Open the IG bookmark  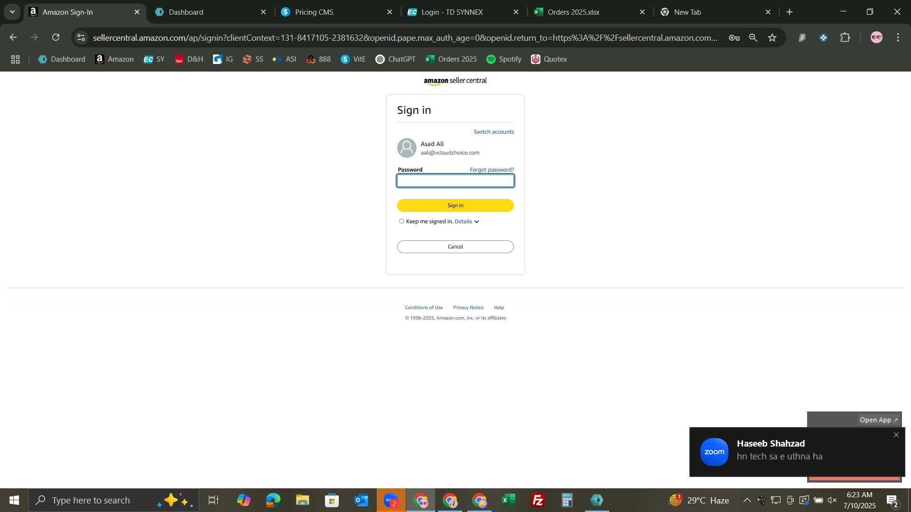click(223, 59)
